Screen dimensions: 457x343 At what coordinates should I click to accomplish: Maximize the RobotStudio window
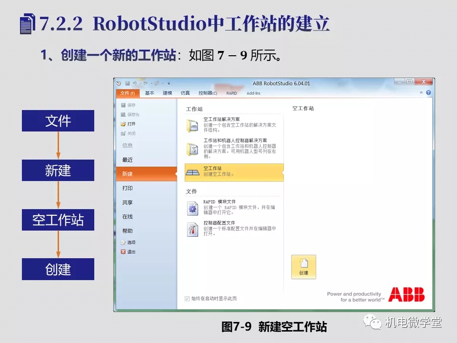point(409,82)
